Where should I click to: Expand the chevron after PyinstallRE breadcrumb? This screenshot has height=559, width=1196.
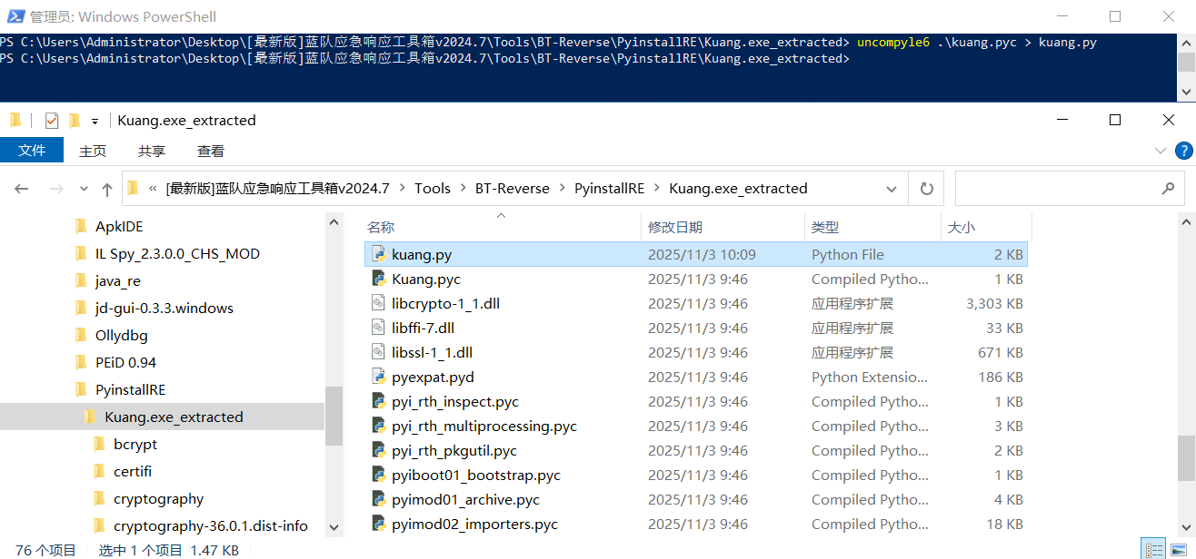656,189
